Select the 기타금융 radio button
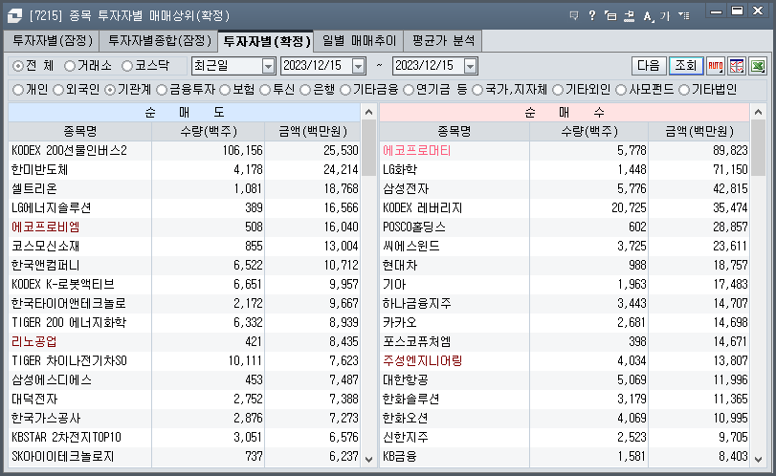776x476 pixels. [x=345, y=90]
